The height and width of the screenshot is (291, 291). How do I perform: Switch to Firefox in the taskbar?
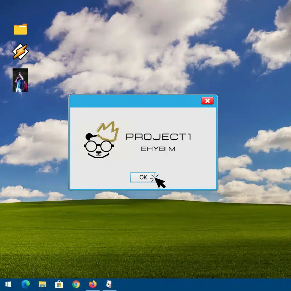[93, 284]
